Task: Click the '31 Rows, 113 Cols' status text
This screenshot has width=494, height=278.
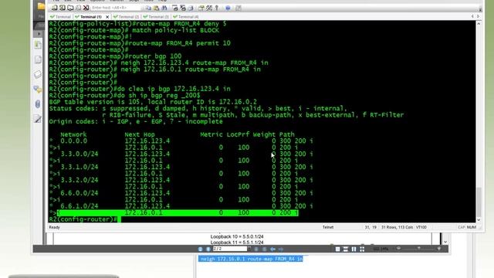Action: pyautogui.click(x=398, y=227)
